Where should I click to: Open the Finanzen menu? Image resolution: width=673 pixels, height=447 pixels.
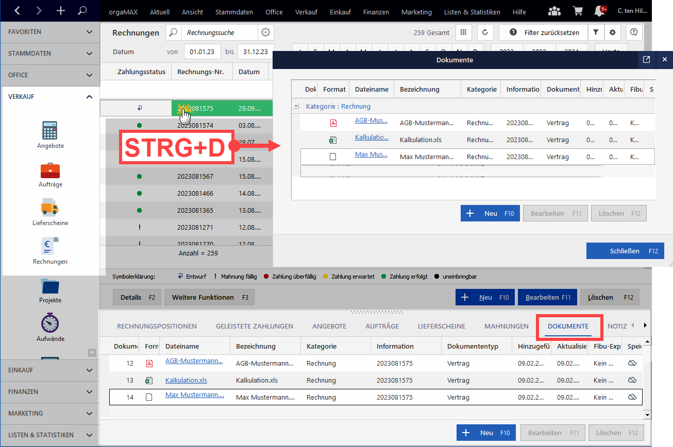376,12
